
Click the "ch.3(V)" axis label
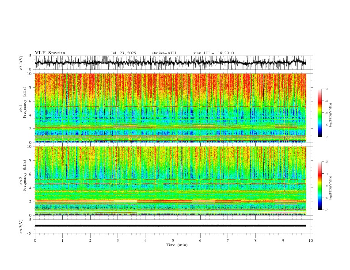coord(21,226)
